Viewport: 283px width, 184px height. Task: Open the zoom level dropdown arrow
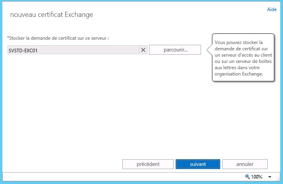pos(270,177)
